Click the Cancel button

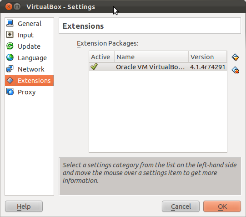tap(181, 207)
